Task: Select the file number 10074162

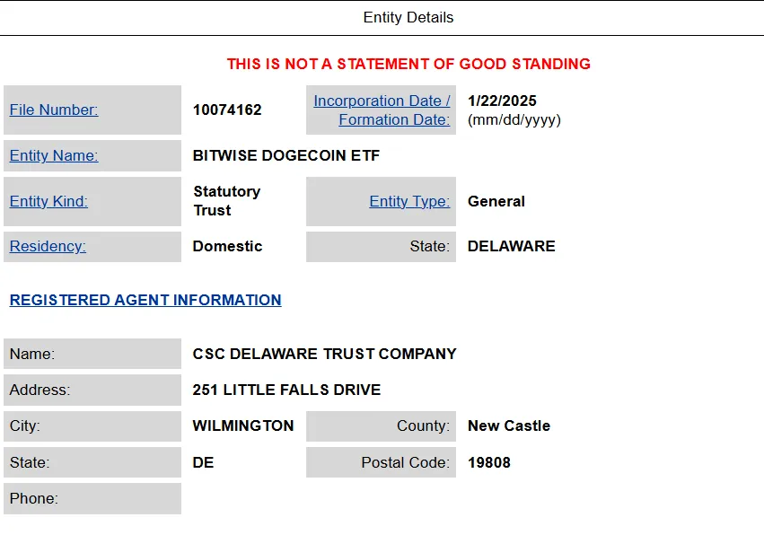Action: click(x=227, y=110)
